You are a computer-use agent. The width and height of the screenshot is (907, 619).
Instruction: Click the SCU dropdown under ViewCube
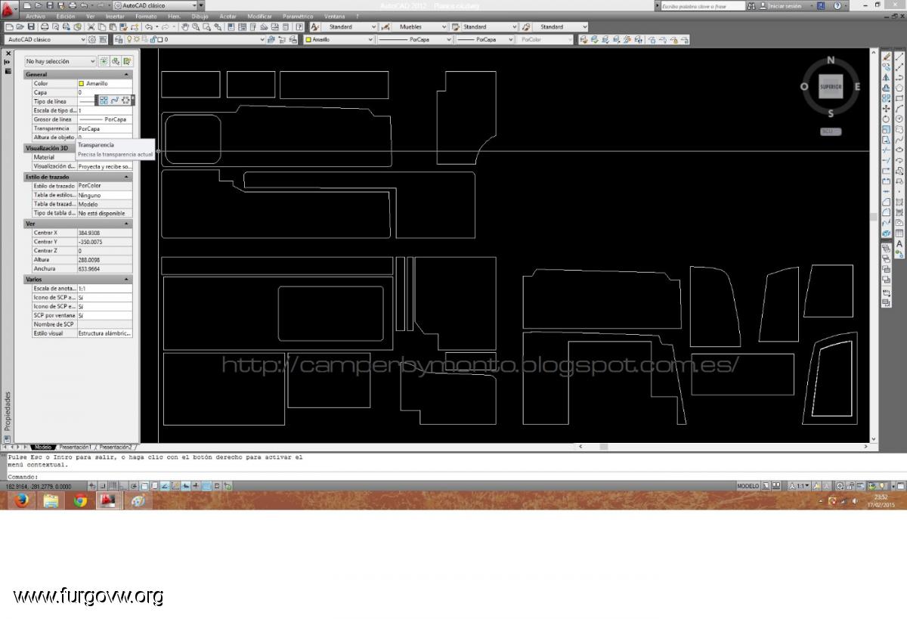831,132
